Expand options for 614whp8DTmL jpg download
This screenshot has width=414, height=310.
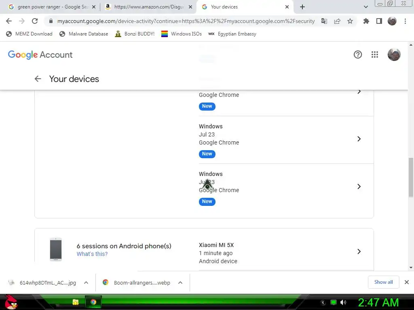click(x=86, y=283)
